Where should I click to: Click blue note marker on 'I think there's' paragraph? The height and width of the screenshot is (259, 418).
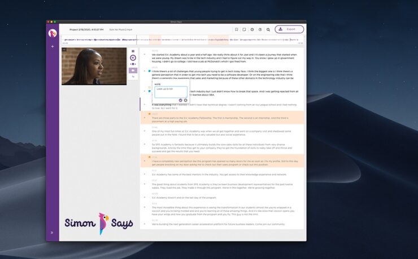tap(149, 71)
